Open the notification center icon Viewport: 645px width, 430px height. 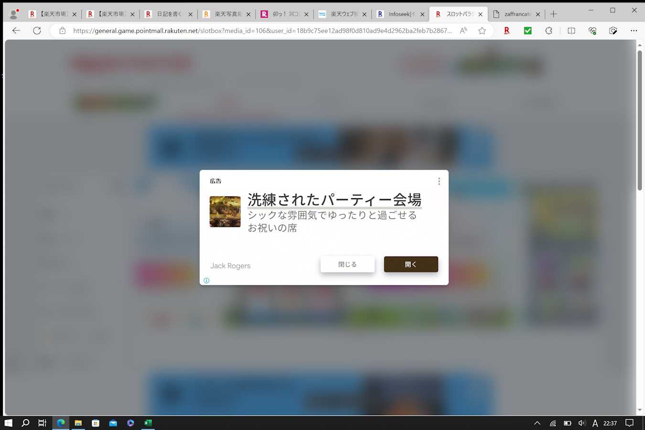coord(630,423)
